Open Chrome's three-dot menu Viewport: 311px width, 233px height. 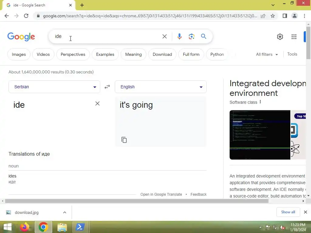click(x=304, y=16)
